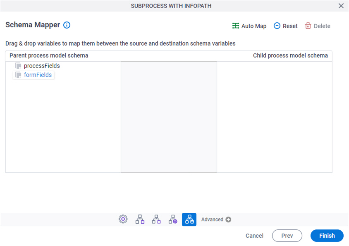Click the empty middle mapping area

[169, 117]
